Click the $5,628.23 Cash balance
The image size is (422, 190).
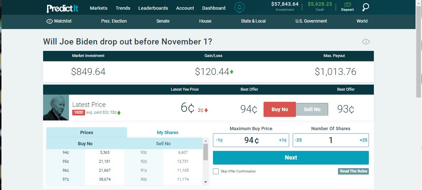click(x=320, y=4)
